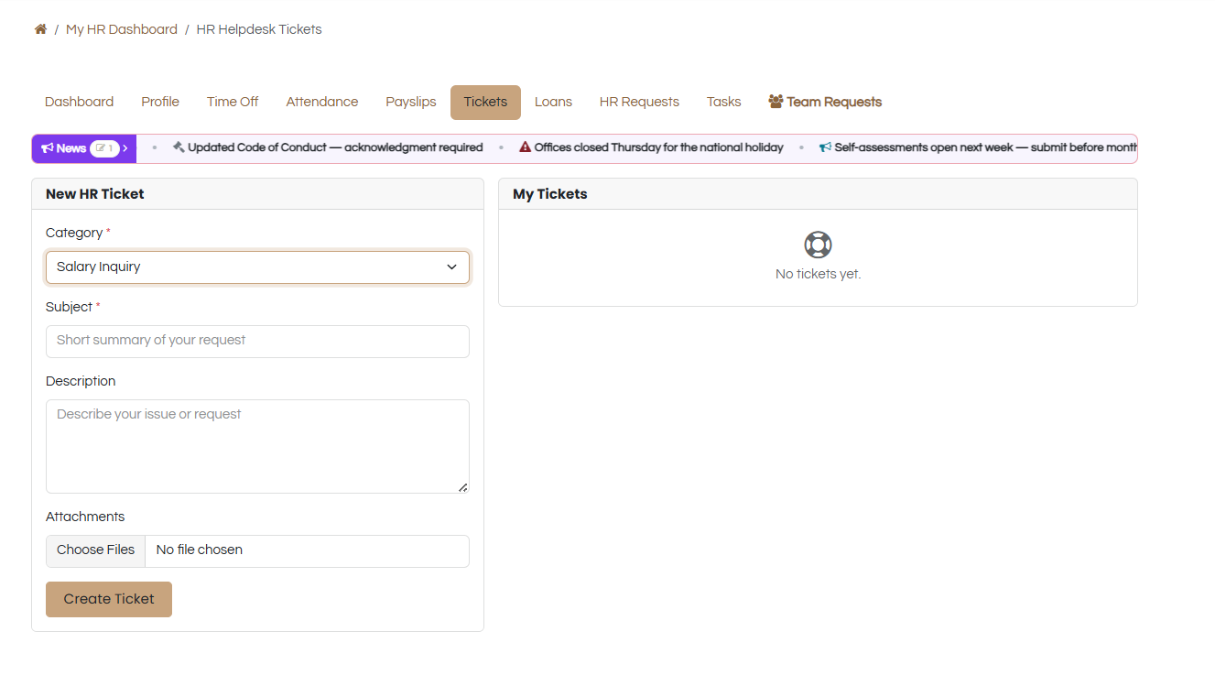Click the Choose Files button
Screen dimensions: 1215x675
coord(96,550)
